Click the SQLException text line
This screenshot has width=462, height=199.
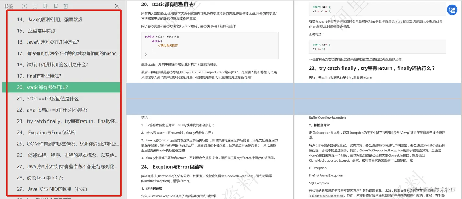point(319,183)
